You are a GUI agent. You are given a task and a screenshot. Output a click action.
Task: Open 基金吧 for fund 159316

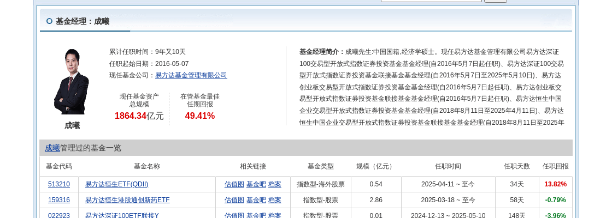256,200
